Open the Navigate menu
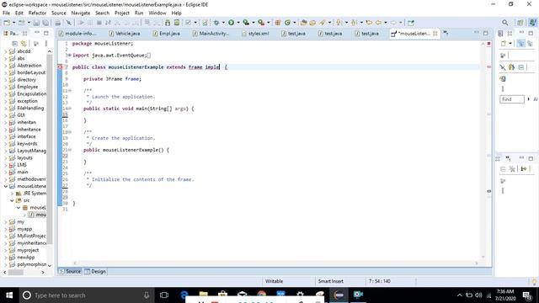 [81, 13]
